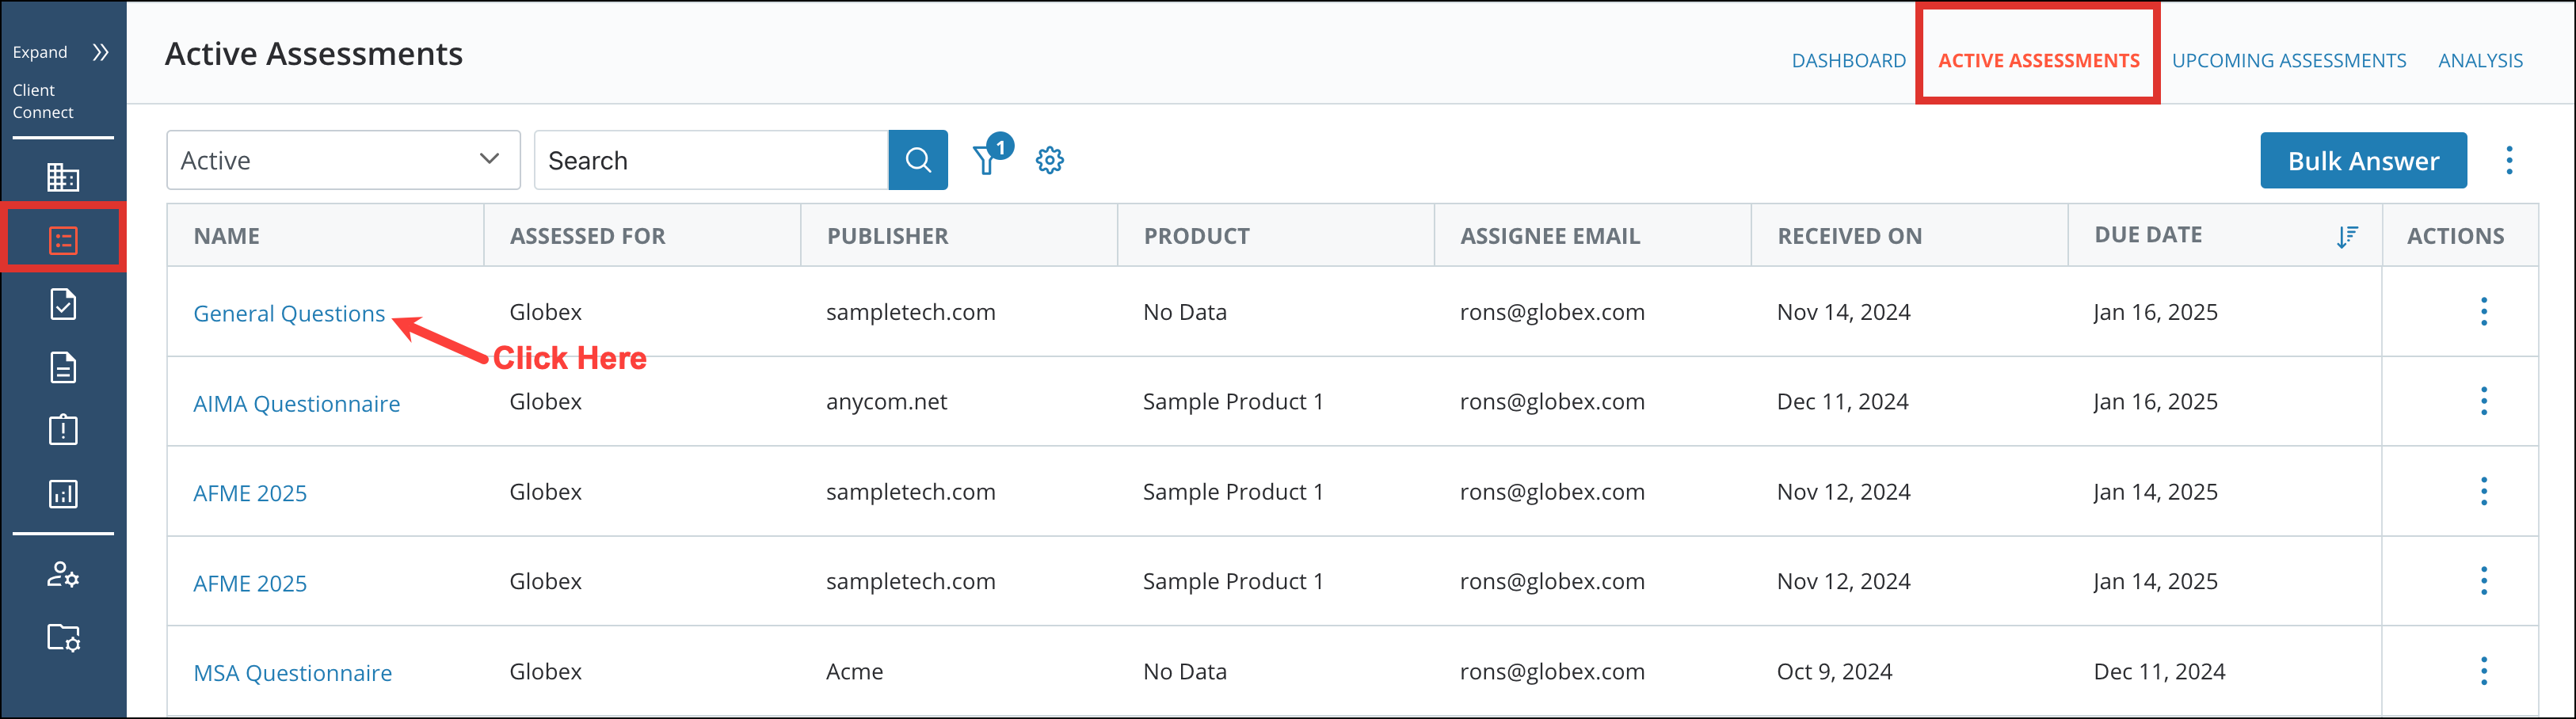Screen dimensions: 2576x719
Task: Click the document checkmark sidebar icon
Action: point(63,304)
